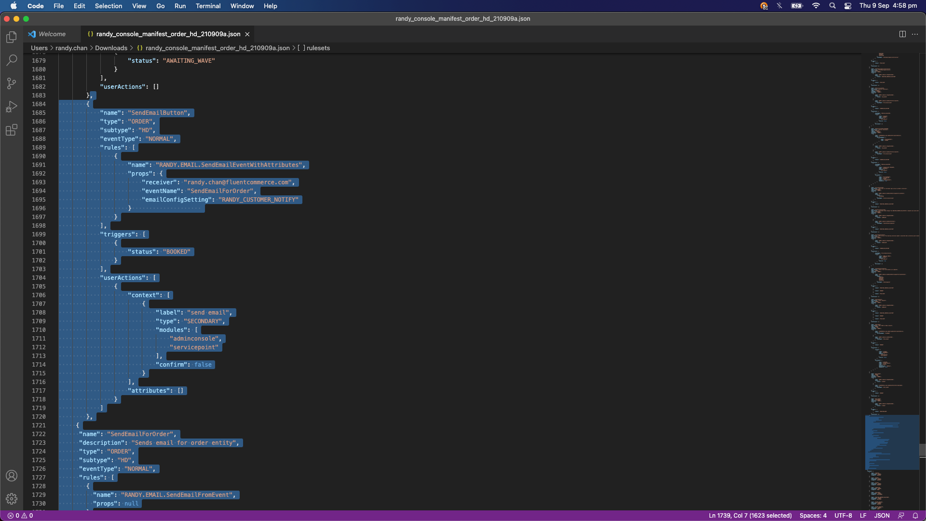Change language mode from JSON
926x521 pixels.
coord(882,516)
